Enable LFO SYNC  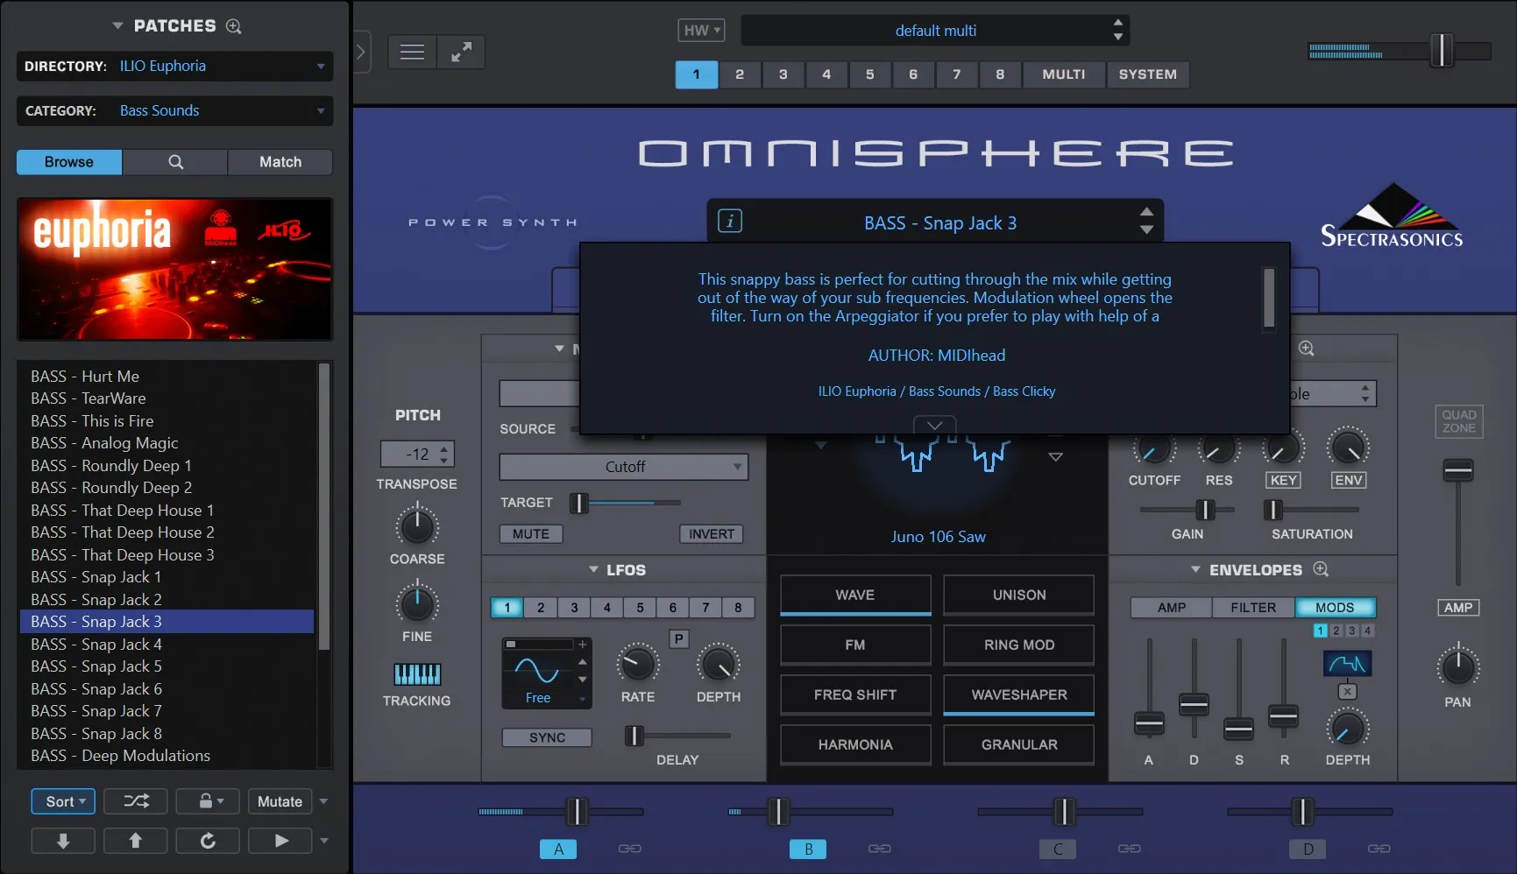[547, 737]
